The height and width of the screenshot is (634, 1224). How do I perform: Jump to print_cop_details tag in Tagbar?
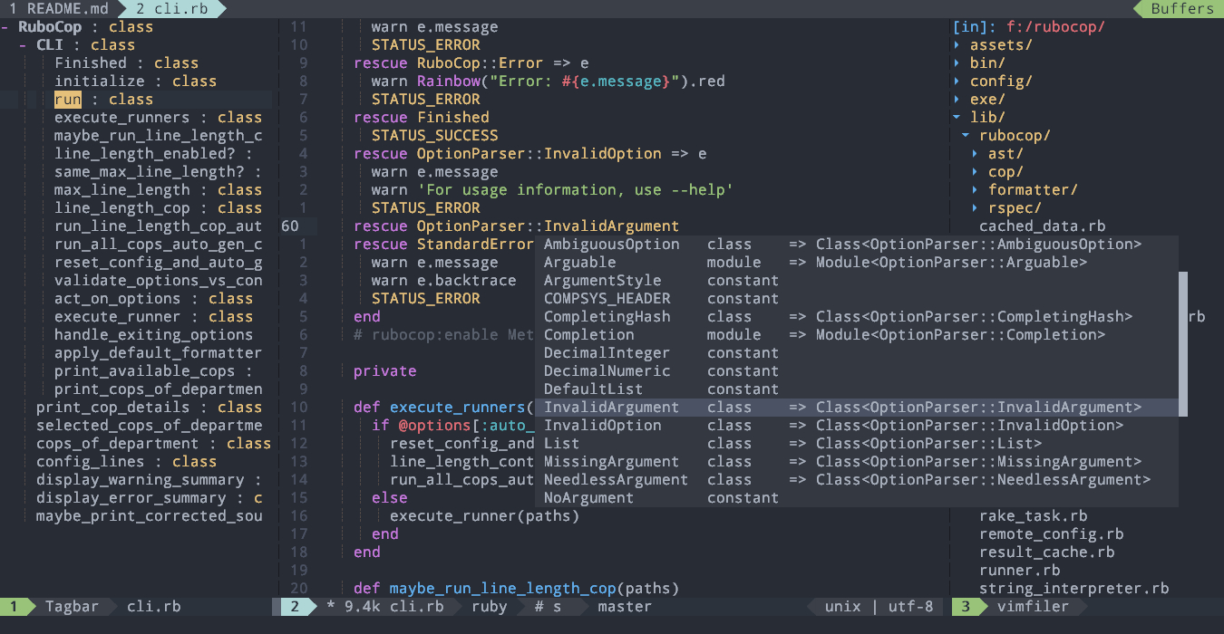[113, 408]
